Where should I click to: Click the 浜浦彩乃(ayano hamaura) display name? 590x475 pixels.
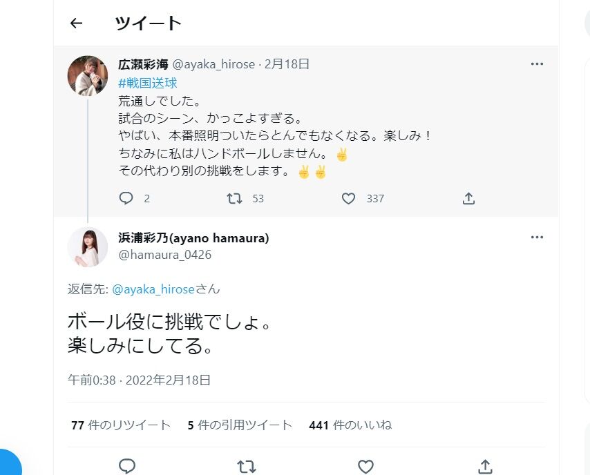coord(193,238)
